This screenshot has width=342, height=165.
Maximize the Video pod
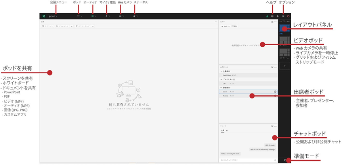pyautogui.click(x=272, y=22)
